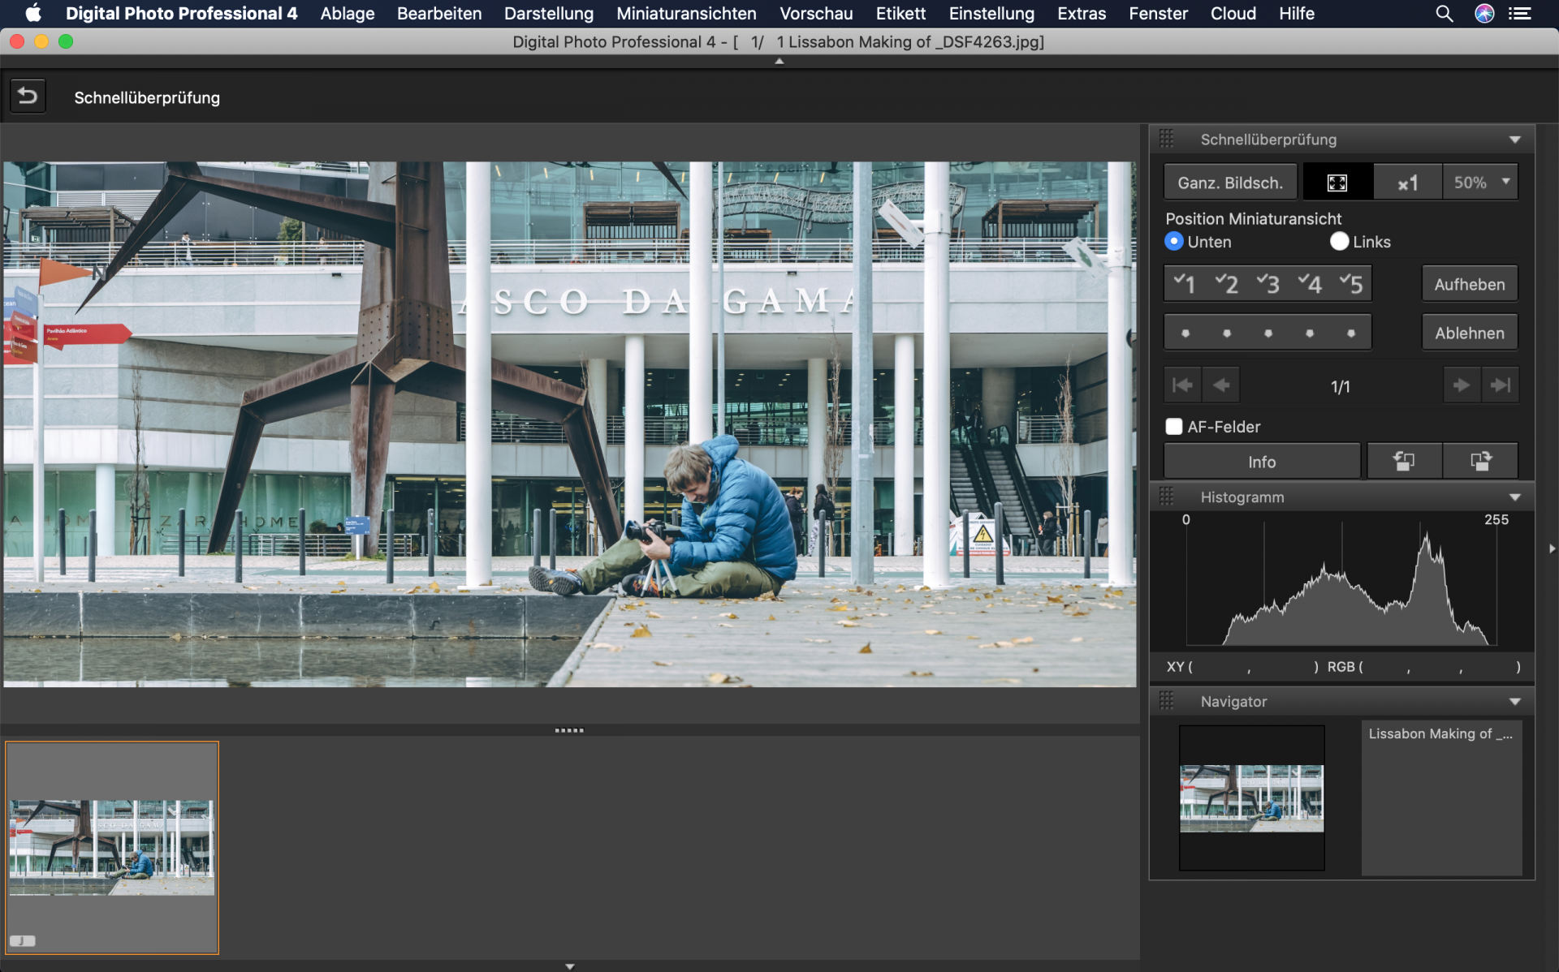Open the Fenster menu
The width and height of the screenshot is (1559, 972).
point(1158,14)
